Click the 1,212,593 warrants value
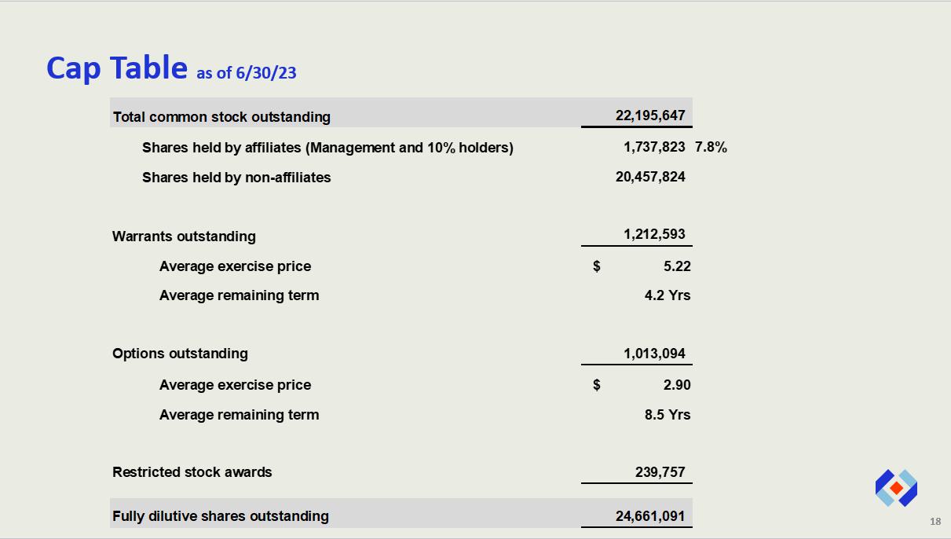The height and width of the screenshot is (539, 951). pyautogui.click(x=654, y=234)
